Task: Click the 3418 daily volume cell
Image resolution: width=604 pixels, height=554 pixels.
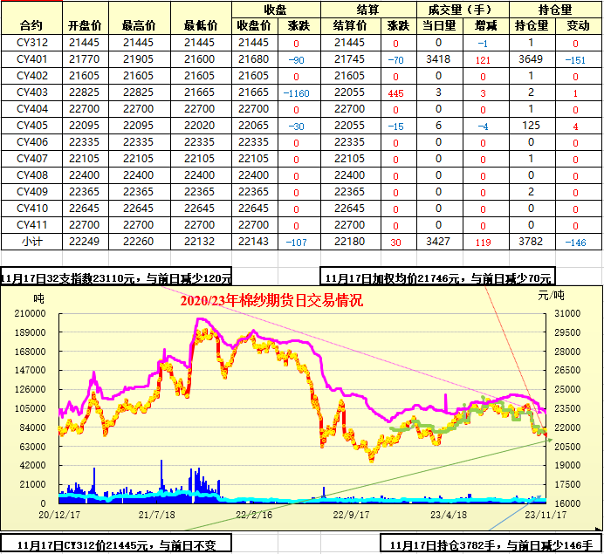Action: pos(438,59)
